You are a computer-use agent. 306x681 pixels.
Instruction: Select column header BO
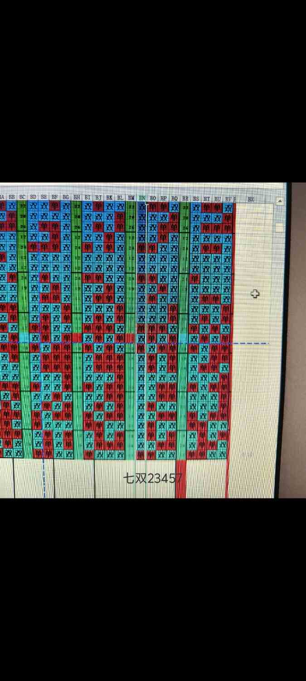153,198
